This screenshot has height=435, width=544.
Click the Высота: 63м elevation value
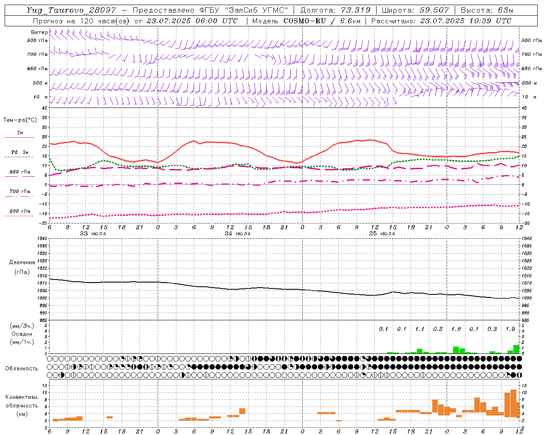click(x=487, y=10)
